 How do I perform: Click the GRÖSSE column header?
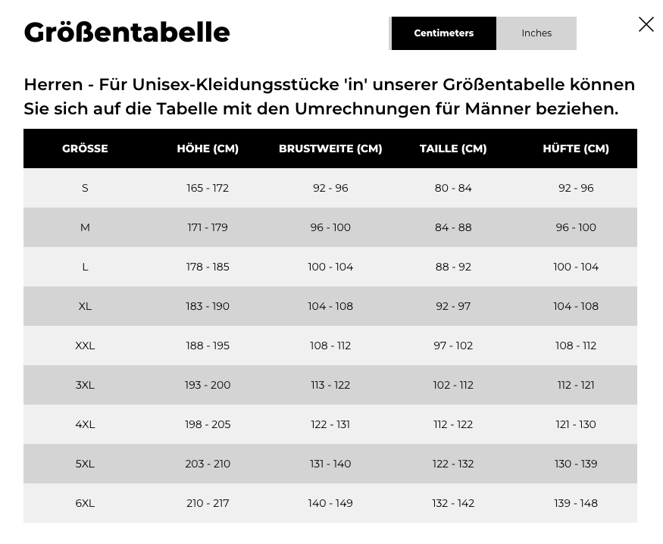85,149
